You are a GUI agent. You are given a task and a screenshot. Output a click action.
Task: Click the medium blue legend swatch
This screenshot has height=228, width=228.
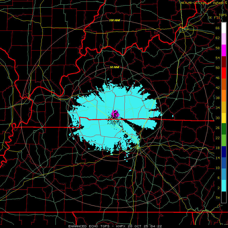coord(224,163)
